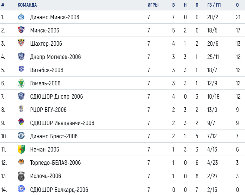Screen dimensions: 245x195
Task: Click the Неман-2006 yellow-green shield logo
Action: click(x=21, y=149)
